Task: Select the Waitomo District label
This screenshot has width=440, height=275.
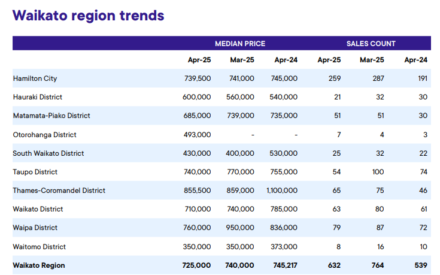Action: pos(40,247)
